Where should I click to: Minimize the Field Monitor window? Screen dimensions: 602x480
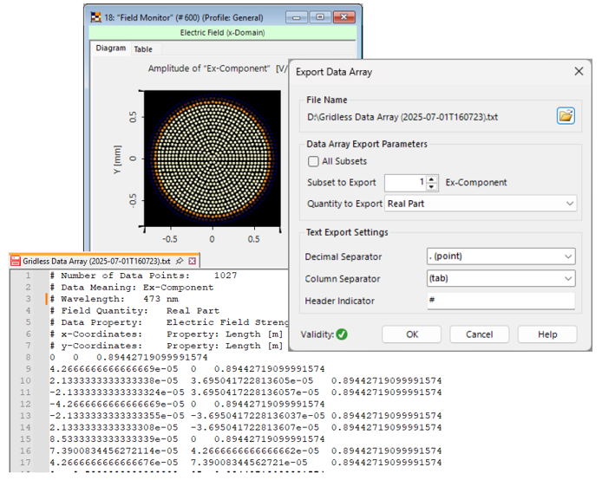pyautogui.click(x=298, y=16)
